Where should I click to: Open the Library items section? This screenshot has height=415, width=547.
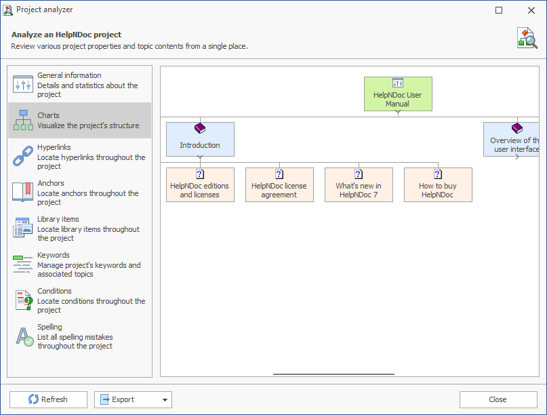[x=79, y=229]
